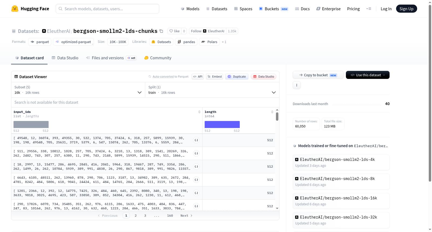Sort by the input_ids column

199,112
